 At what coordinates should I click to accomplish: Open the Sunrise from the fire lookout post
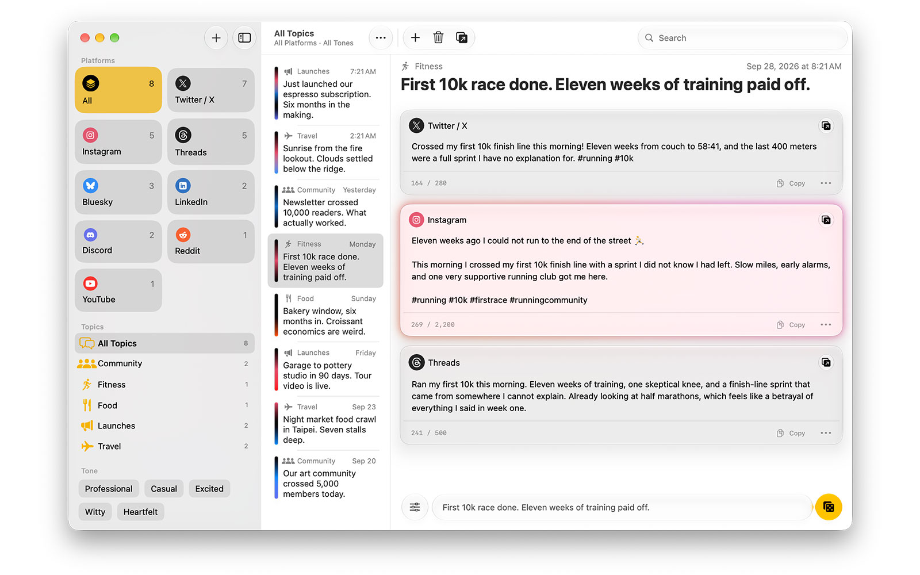tap(325, 152)
